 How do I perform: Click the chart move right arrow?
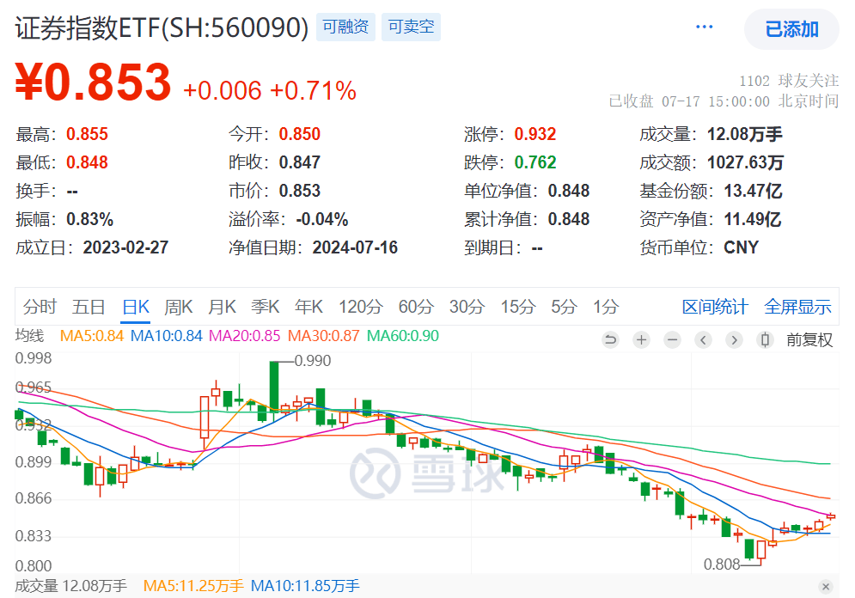tap(734, 340)
